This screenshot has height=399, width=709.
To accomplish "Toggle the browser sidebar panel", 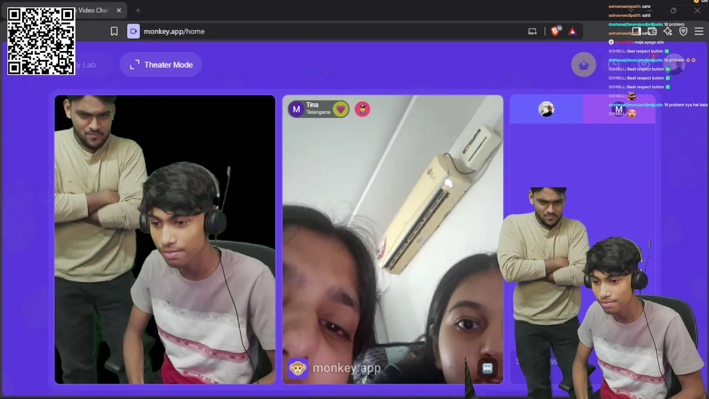I will (636, 32).
